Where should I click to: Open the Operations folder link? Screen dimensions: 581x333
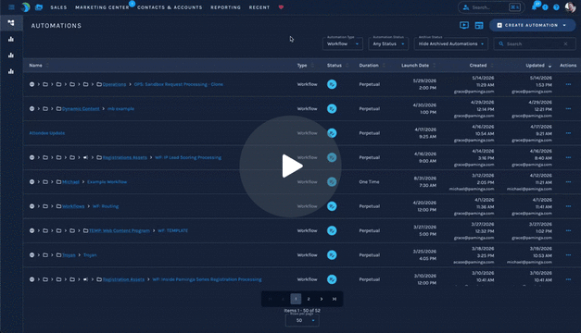tap(115, 84)
